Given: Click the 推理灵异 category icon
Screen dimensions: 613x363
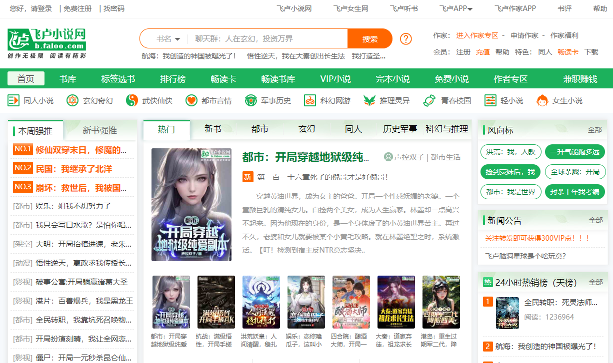Looking at the screenshot, I should [x=369, y=100].
